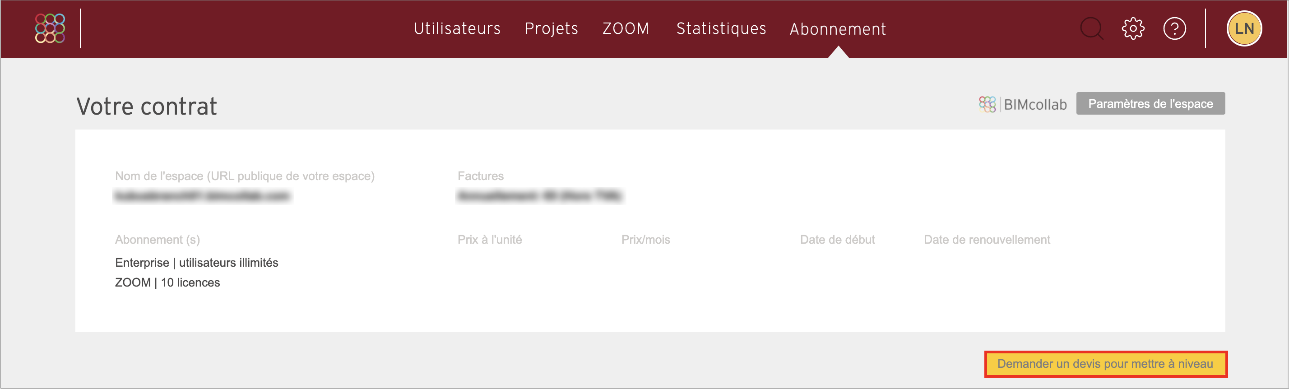
Task: Open the ZOOM tab
Action: (x=626, y=28)
